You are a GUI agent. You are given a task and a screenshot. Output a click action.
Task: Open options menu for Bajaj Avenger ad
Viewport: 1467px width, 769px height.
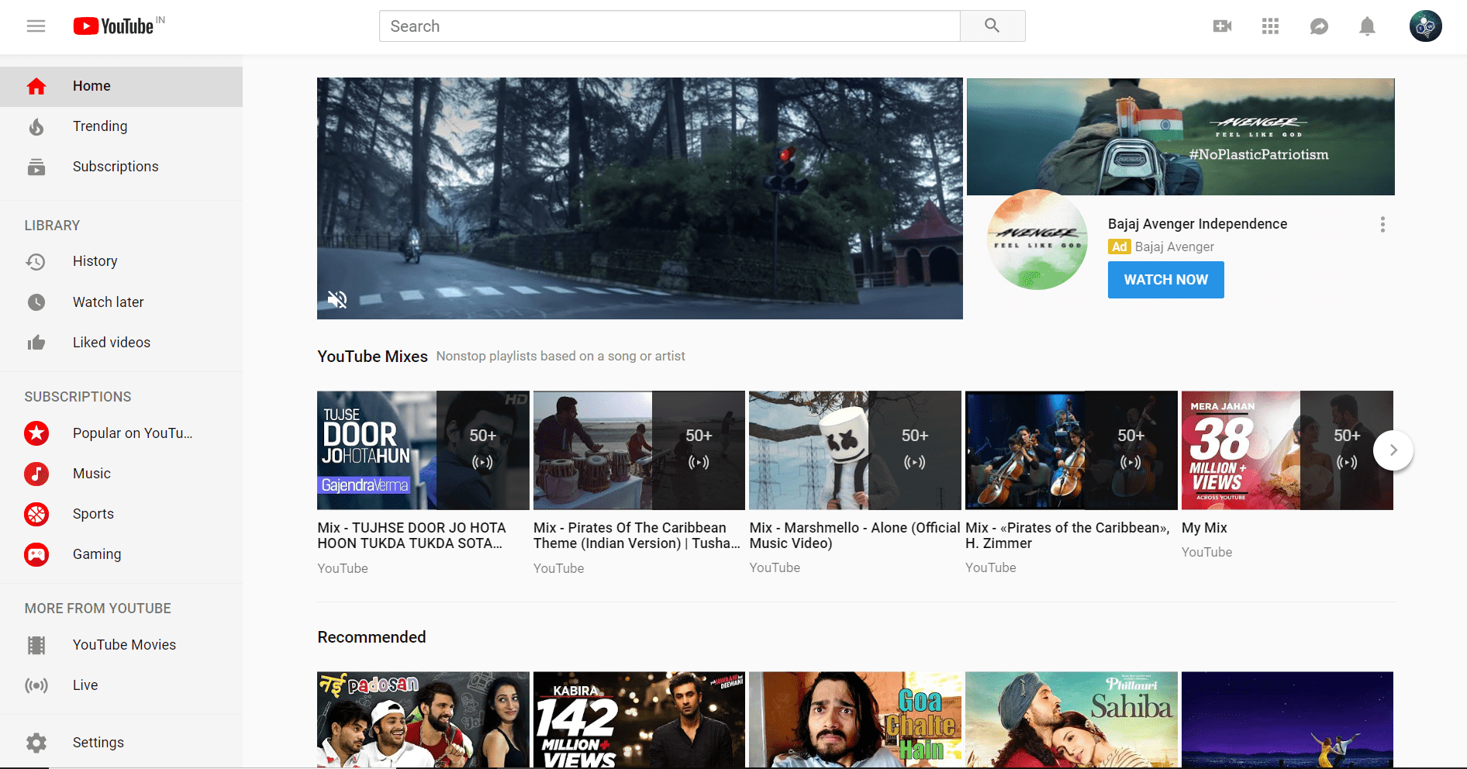pyautogui.click(x=1382, y=225)
